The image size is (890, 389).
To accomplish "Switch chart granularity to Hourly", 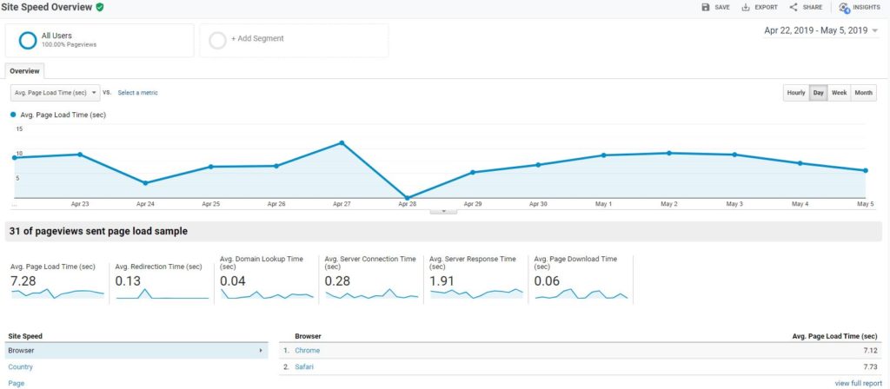I will click(796, 92).
